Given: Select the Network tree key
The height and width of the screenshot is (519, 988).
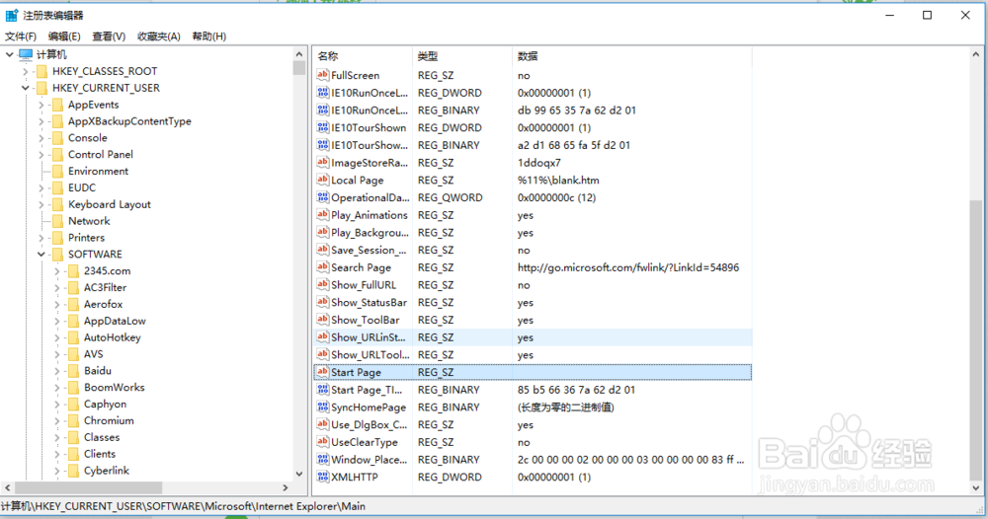Looking at the screenshot, I should point(89,221).
